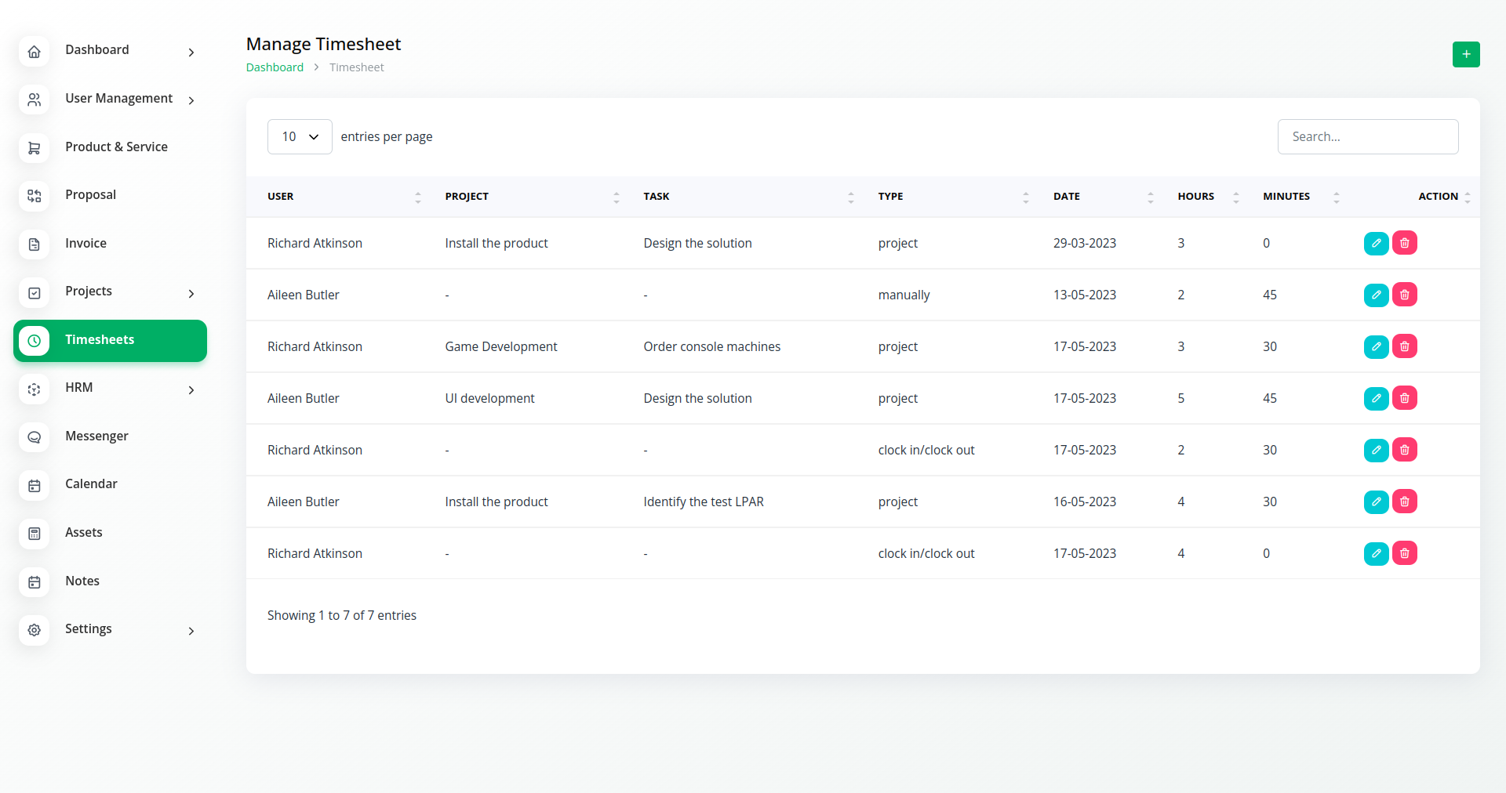Screen dimensions: 1506x793
Task: Open the Invoice menu item
Action: (x=85, y=244)
